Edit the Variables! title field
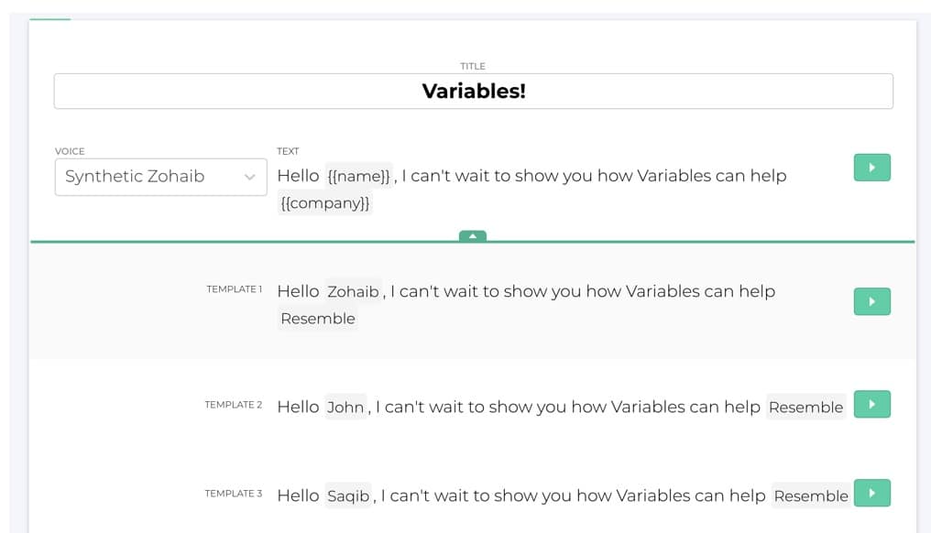This screenshot has width=931, height=533. 473,91
